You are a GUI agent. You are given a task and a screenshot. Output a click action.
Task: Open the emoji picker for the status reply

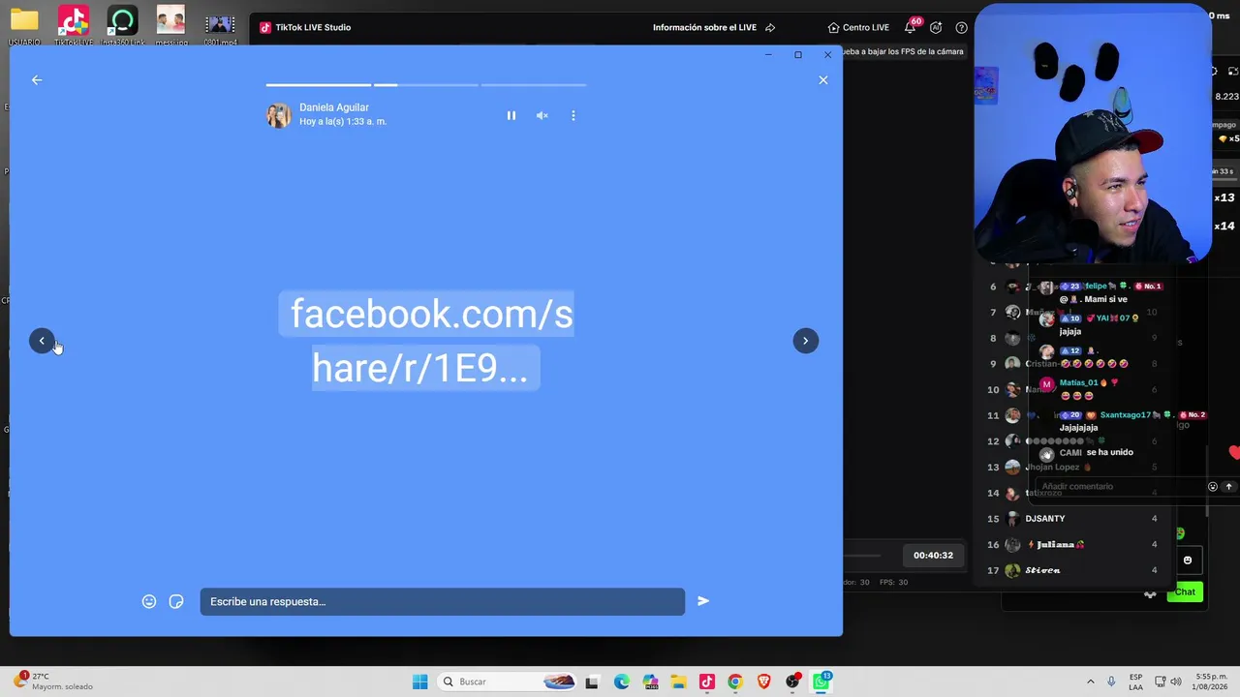click(149, 601)
